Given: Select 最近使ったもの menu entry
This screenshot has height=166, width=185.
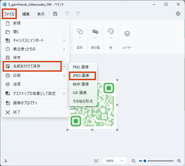Looking at the screenshot, I should (35, 49).
